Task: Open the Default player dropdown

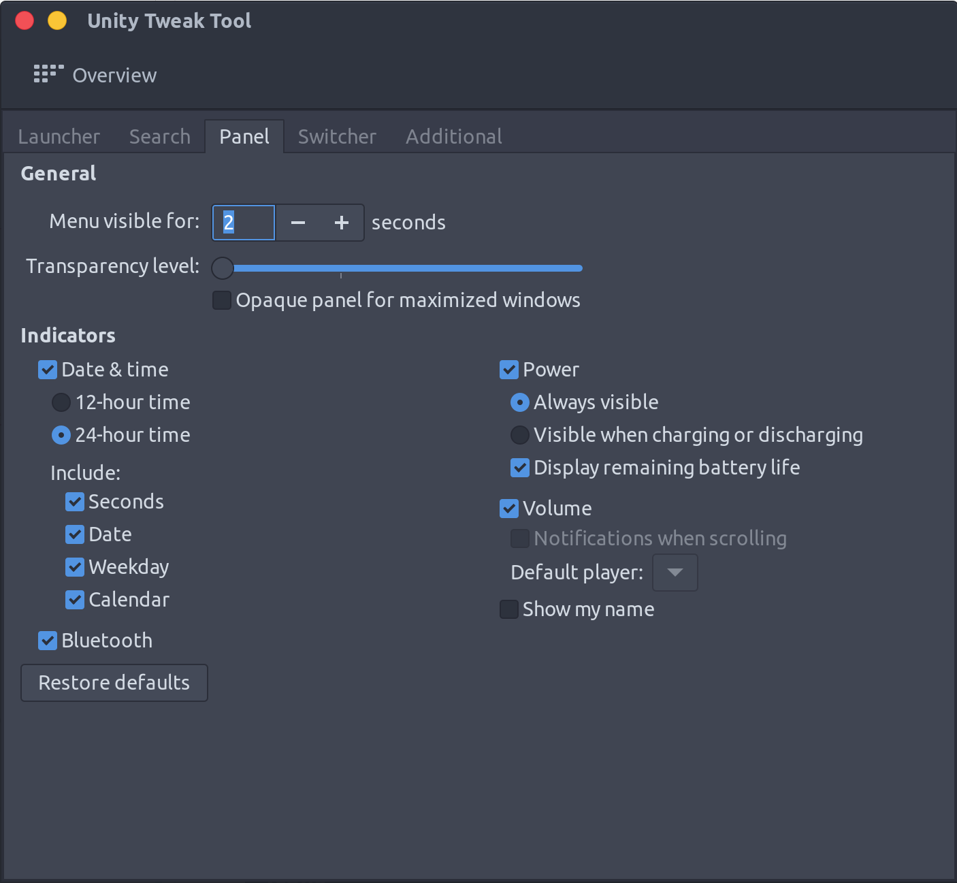Action: 675,573
